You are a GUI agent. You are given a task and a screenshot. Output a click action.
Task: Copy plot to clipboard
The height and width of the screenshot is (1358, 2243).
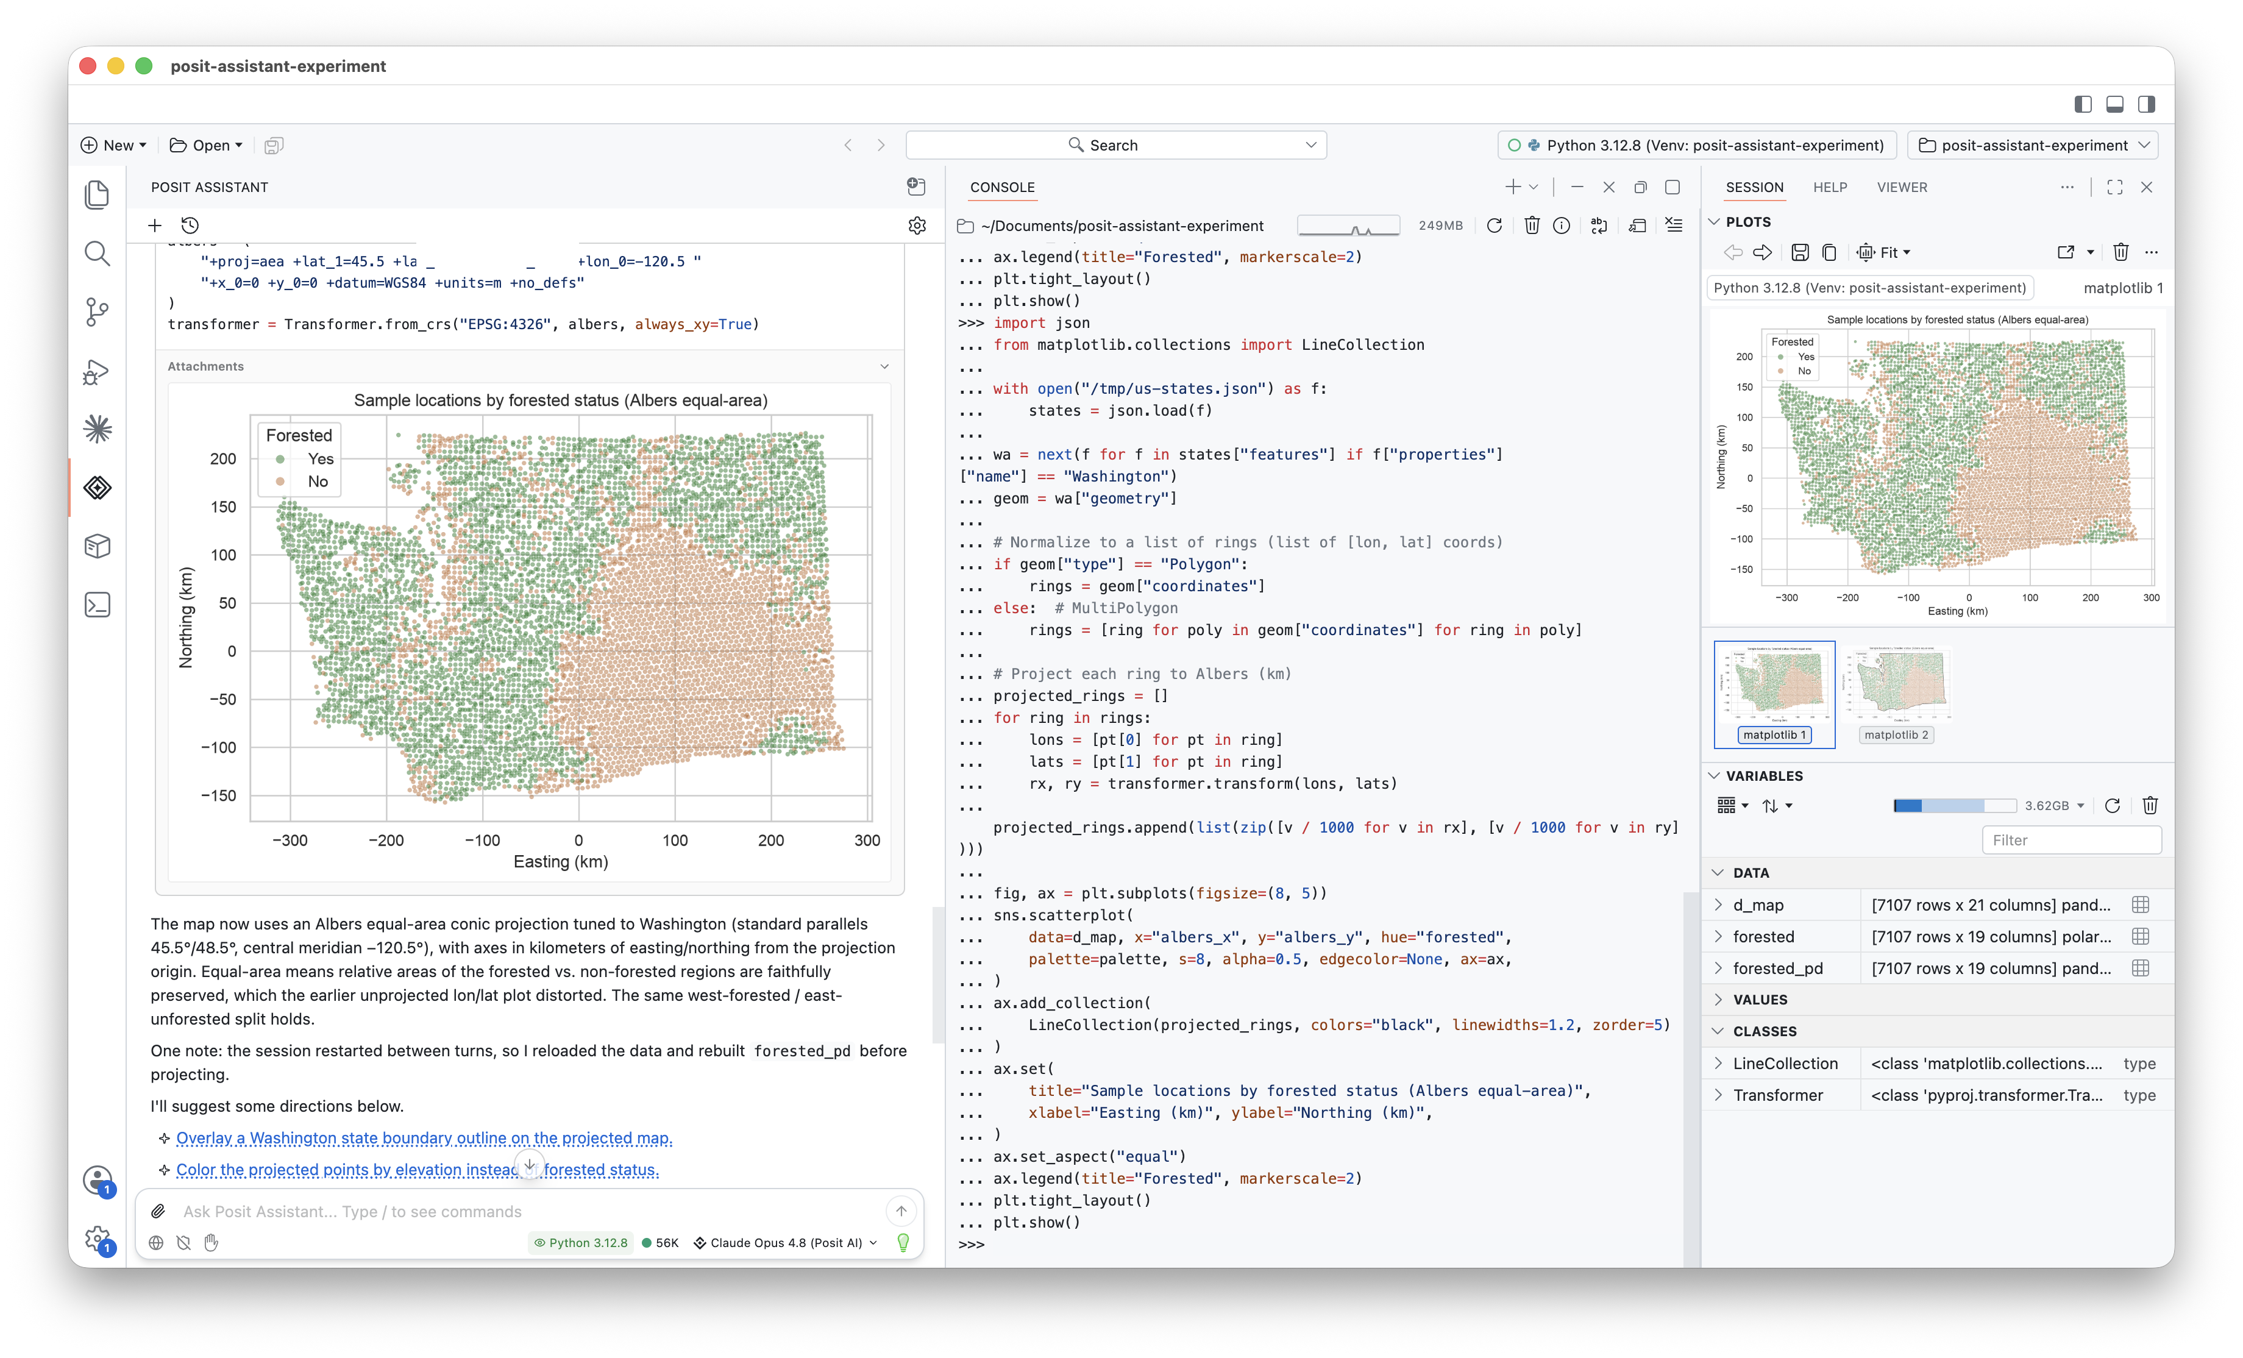click(x=1829, y=252)
